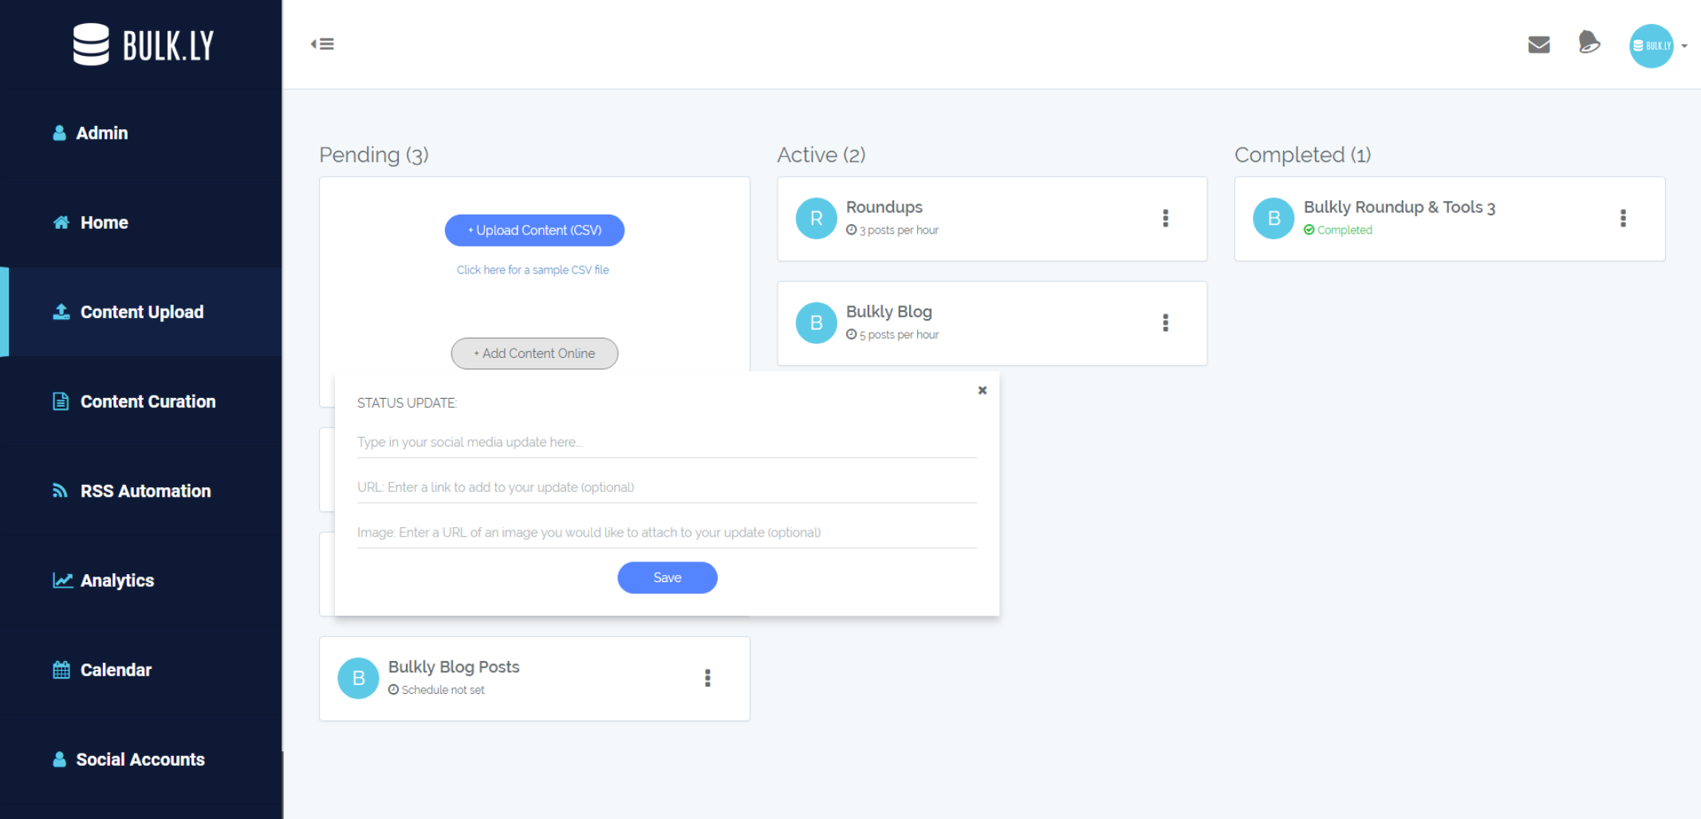Click the Admin user icon
The image size is (1701, 819).
coord(59,132)
